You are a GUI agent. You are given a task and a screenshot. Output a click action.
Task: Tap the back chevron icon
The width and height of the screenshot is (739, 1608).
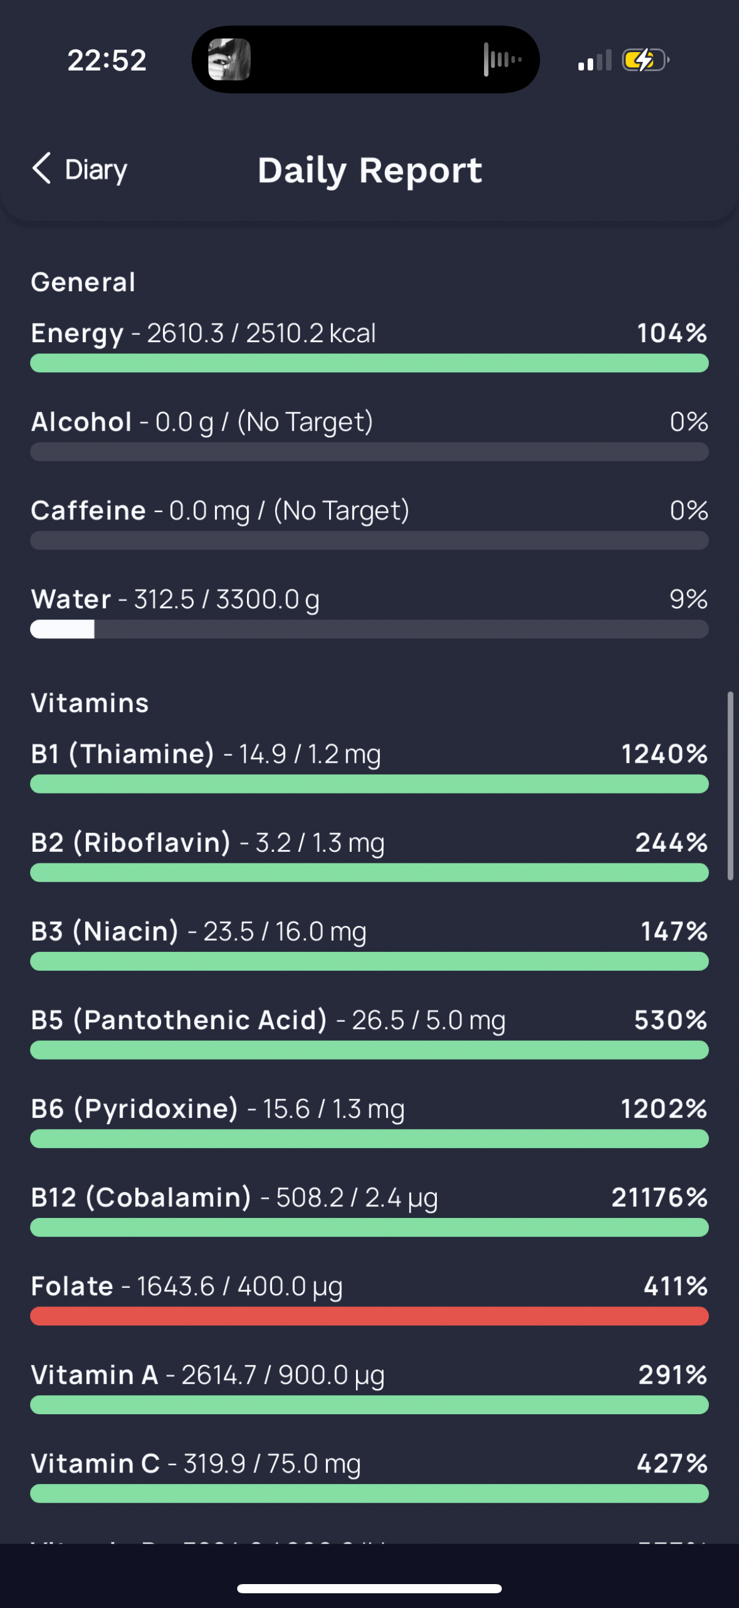coord(41,169)
